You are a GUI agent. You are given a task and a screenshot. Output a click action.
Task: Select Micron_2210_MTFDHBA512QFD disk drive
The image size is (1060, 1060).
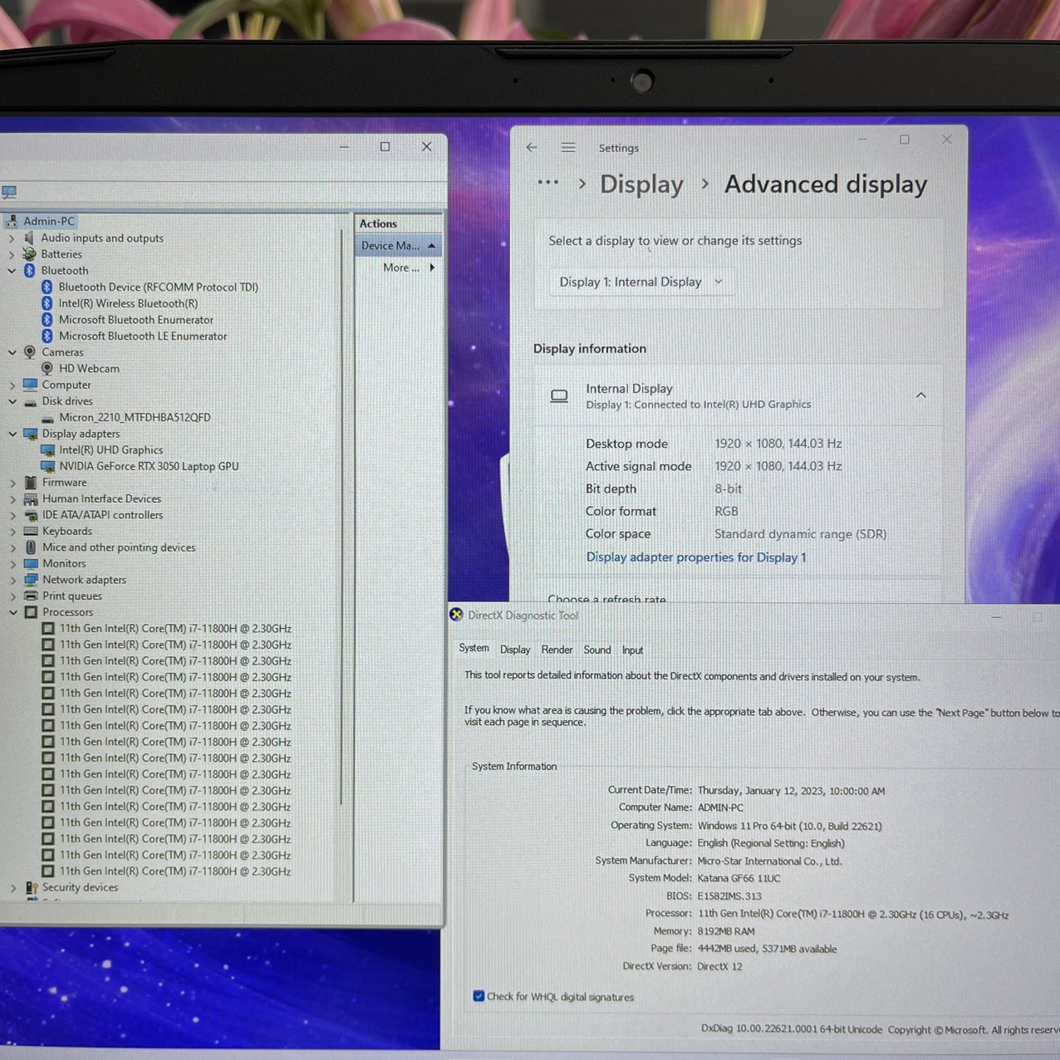pos(135,418)
